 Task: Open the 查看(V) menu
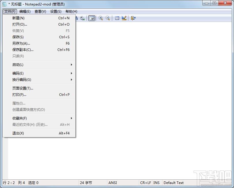(x=40, y=12)
